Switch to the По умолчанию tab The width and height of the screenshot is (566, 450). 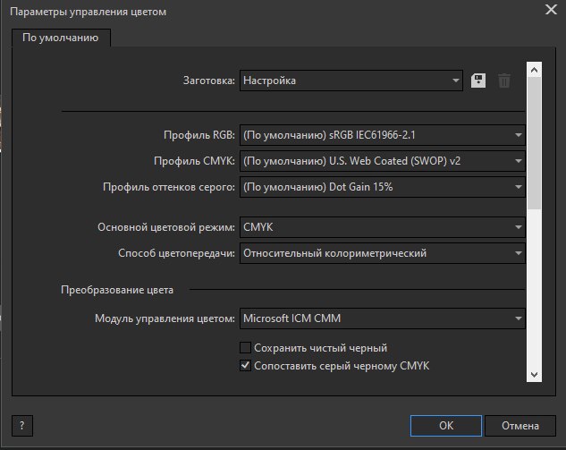tap(61, 38)
